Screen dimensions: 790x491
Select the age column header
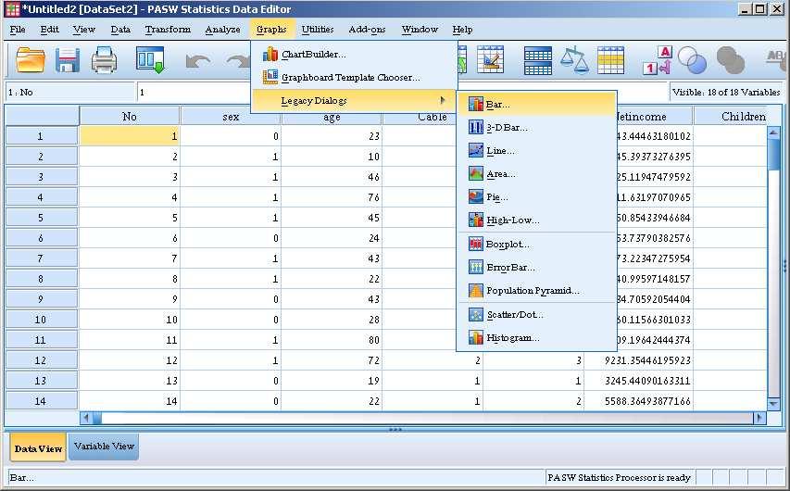(x=332, y=118)
